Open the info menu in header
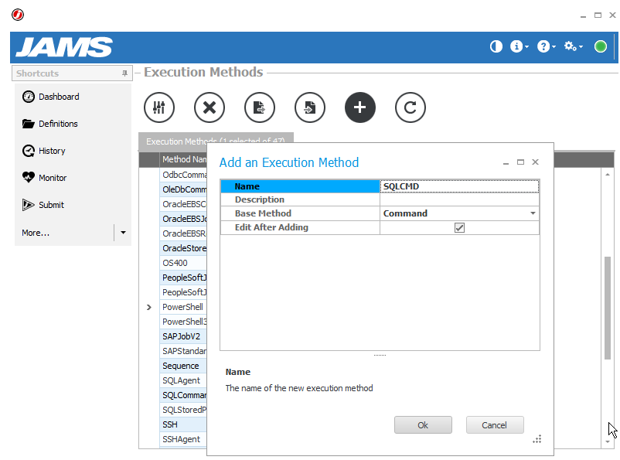This screenshot has height=460, width=620. [519, 46]
